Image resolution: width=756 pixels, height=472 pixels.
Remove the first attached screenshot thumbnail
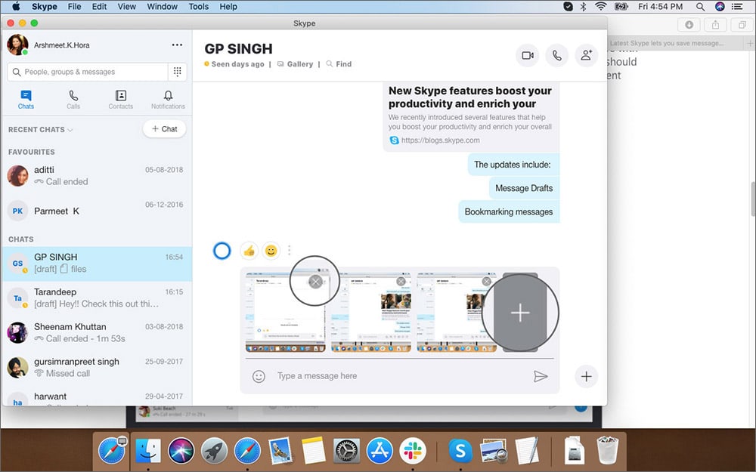point(314,280)
